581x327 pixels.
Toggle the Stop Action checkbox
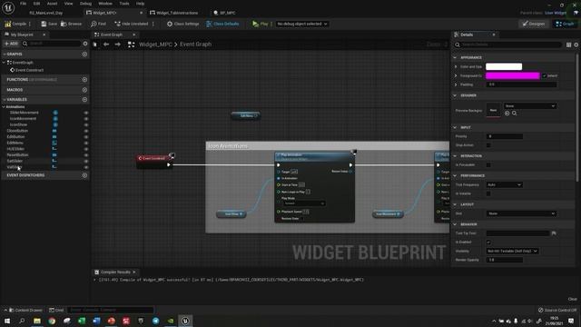pos(488,145)
